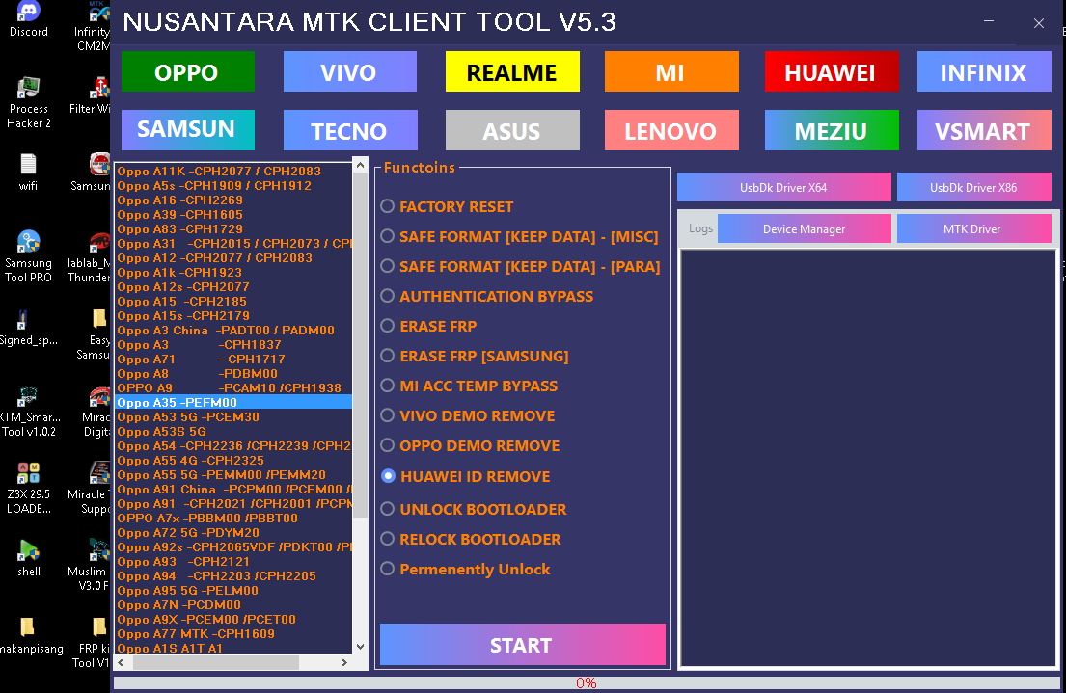Click horizontal scrollbar right arrow in model list
The image size is (1066, 693).
344,662
